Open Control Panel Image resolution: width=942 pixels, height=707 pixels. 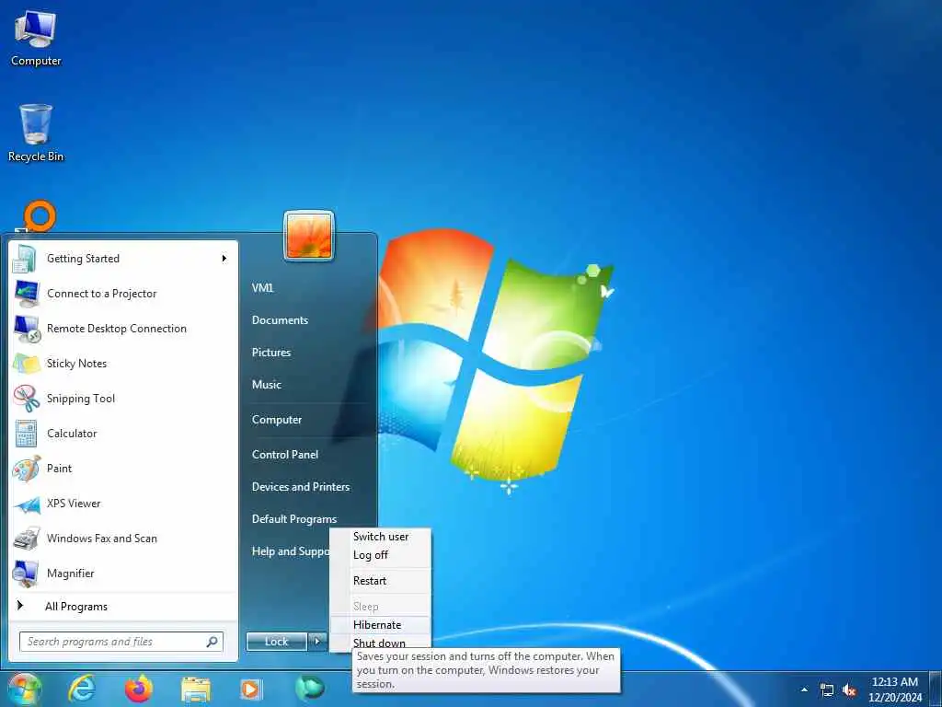coord(285,455)
